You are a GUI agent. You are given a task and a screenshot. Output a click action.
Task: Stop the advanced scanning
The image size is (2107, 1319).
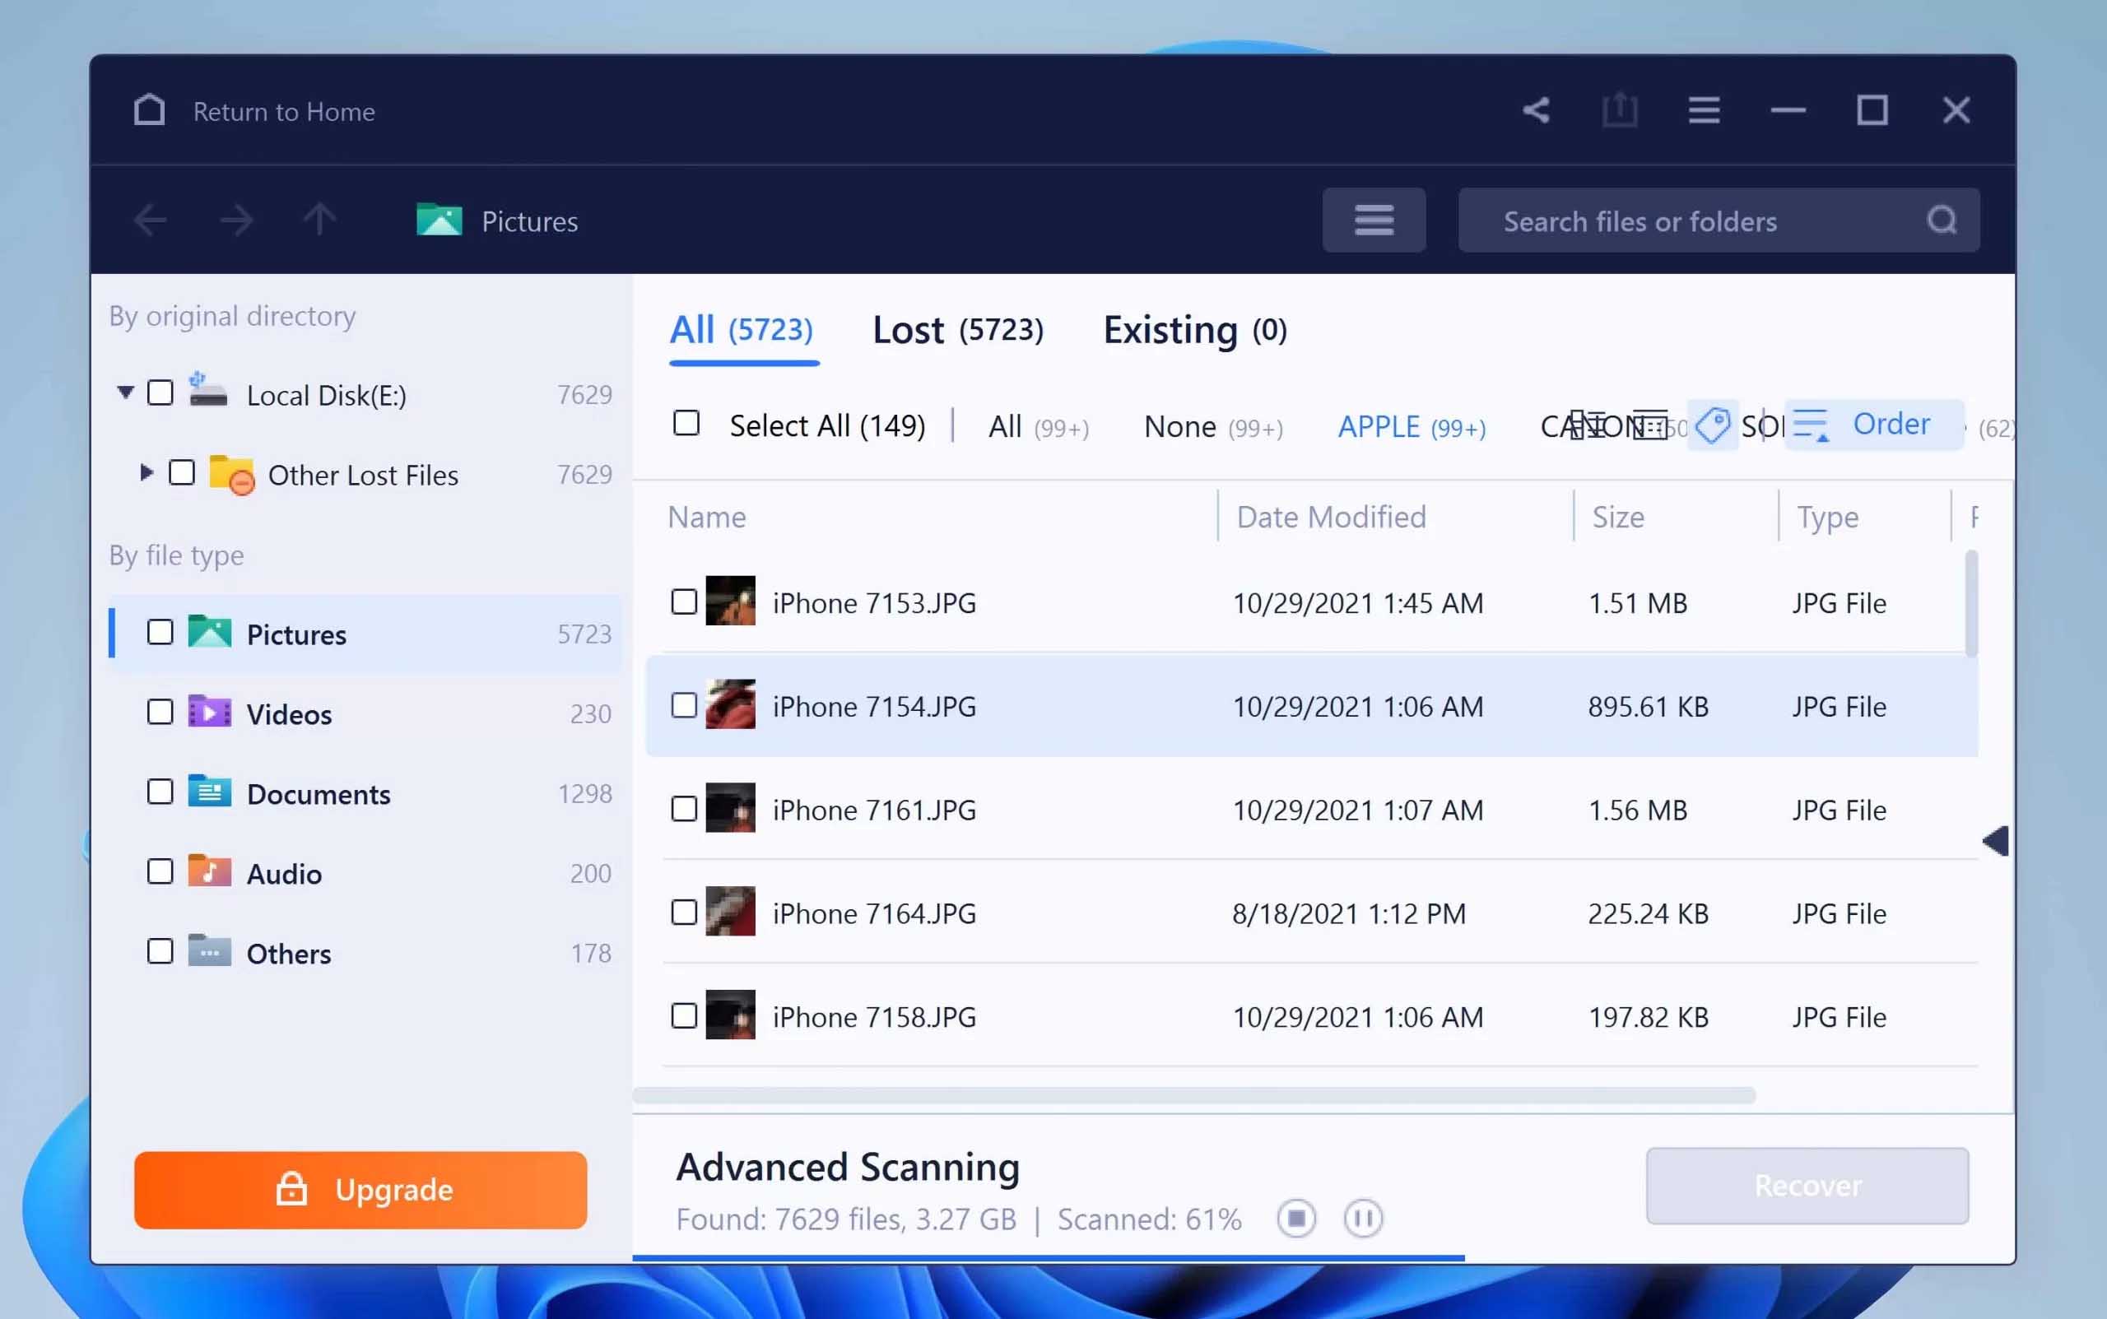coord(1296,1219)
